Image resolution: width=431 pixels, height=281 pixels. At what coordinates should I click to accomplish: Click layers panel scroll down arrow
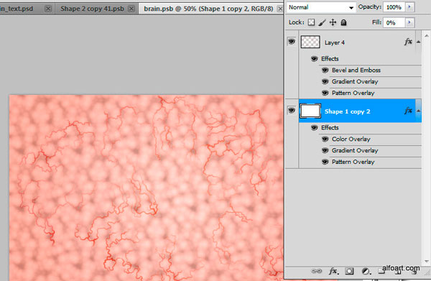426,262
